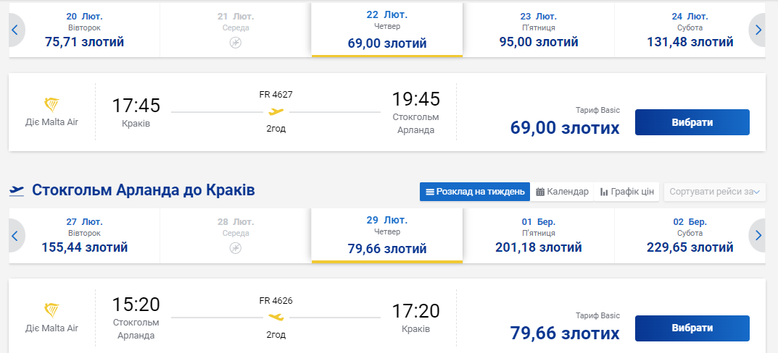The image size is (778, 353).
Task: Click the no-flight icon under 28 Лют.
Action: [x=236, y=248]
